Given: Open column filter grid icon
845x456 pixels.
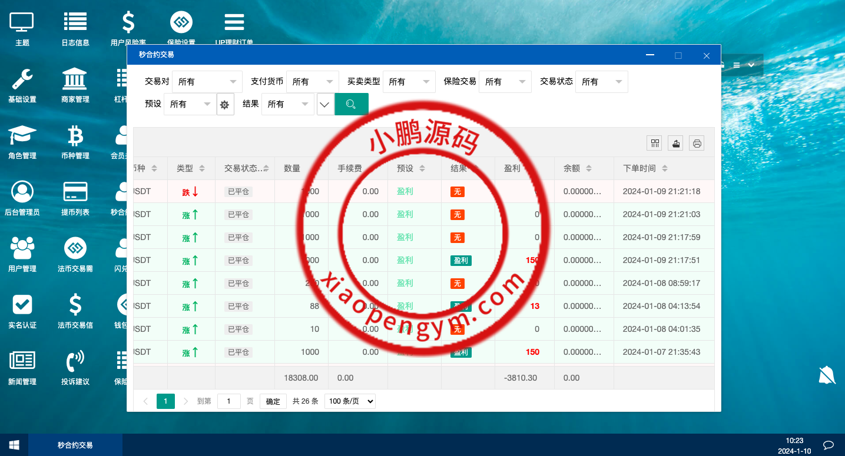Looking at the screenshot, I should coord(654,143).
